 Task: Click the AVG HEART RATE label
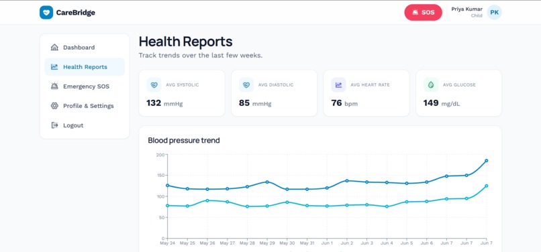click(371, 85)
